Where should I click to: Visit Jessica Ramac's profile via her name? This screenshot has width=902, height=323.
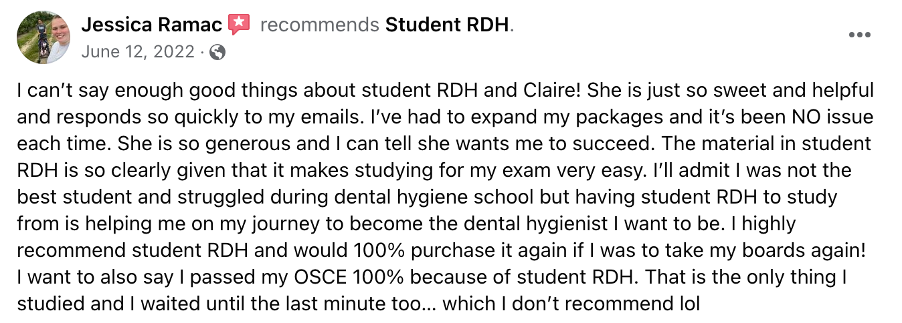tap(151, 25)
